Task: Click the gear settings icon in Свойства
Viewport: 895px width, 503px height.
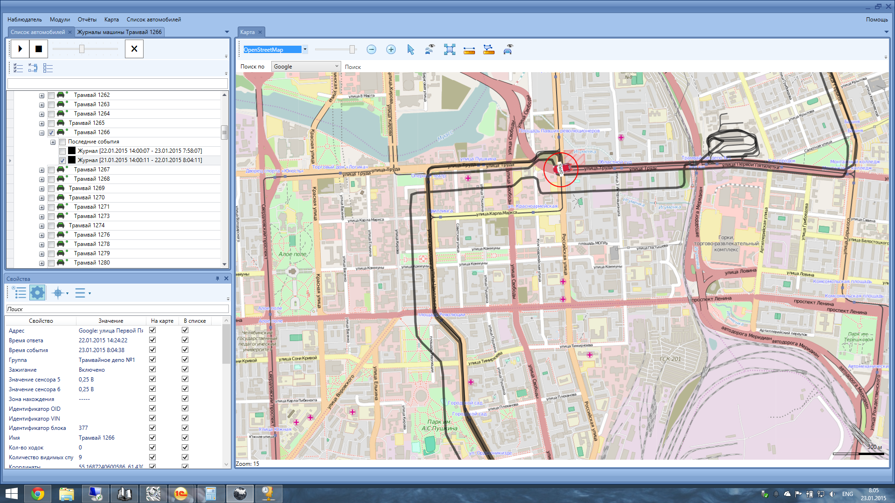Action: coord(37,293)
